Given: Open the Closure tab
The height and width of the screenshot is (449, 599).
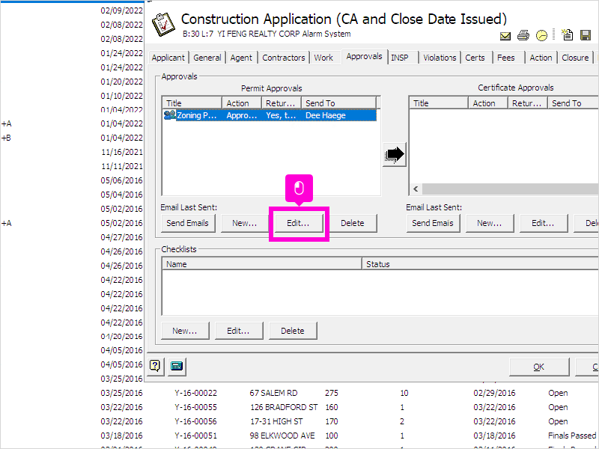Looking at the screenshot, I should 575,58.
